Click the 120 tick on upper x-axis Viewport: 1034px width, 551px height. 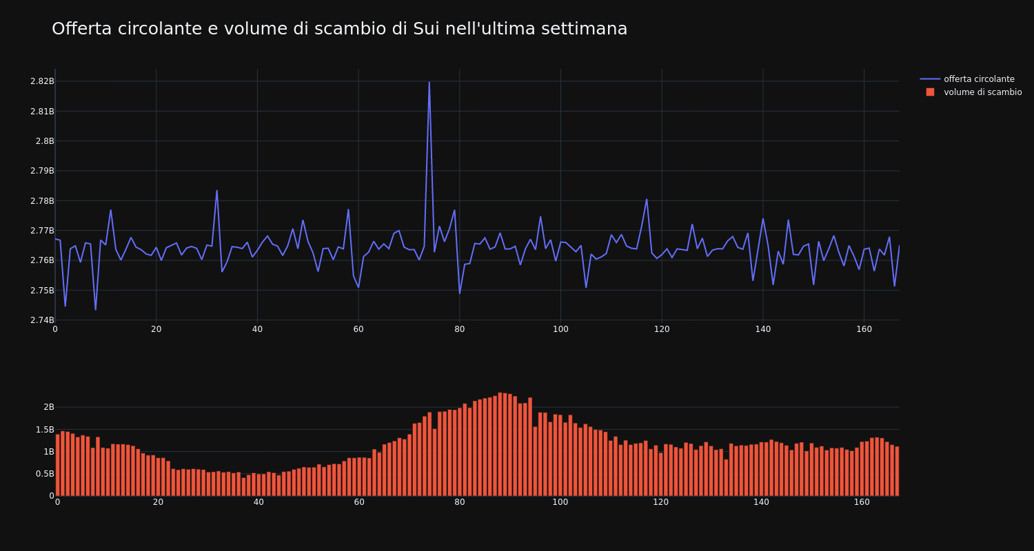662,329
